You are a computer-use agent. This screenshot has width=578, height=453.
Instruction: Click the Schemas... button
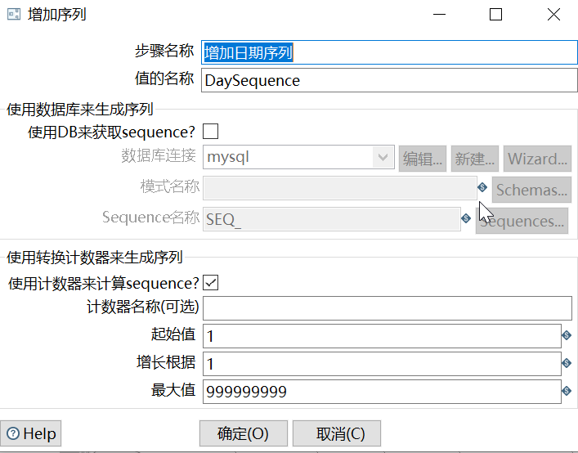click(531, 190)
